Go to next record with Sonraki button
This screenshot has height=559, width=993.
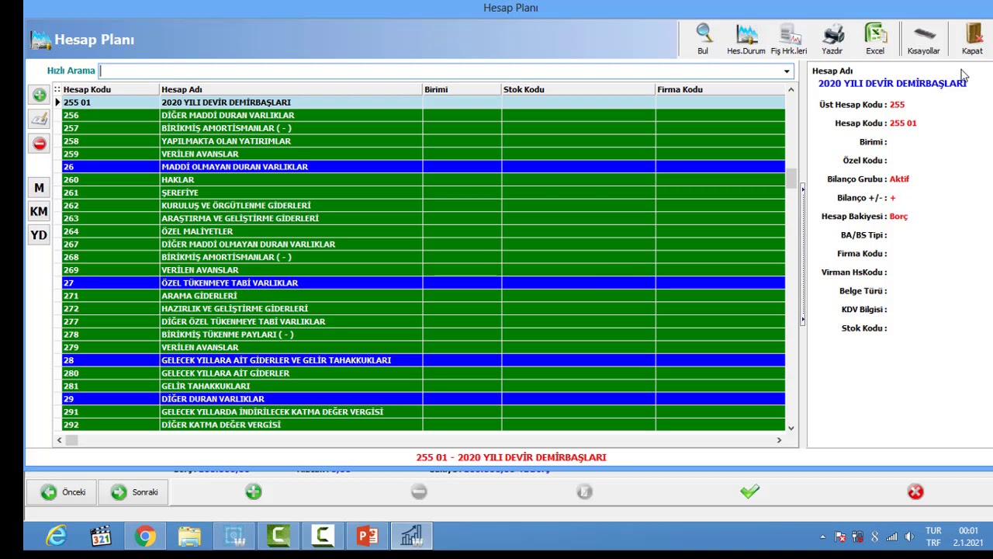(x=134, y=492)
